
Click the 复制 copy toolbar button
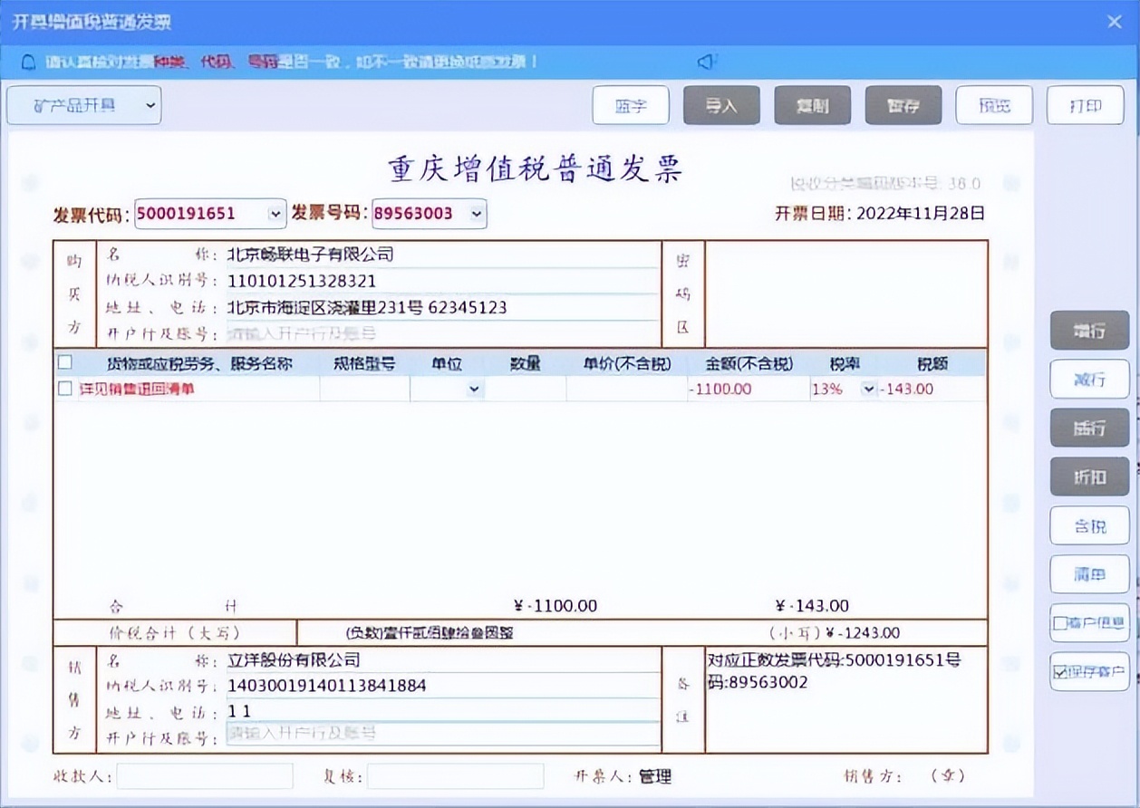pos(812,105)
